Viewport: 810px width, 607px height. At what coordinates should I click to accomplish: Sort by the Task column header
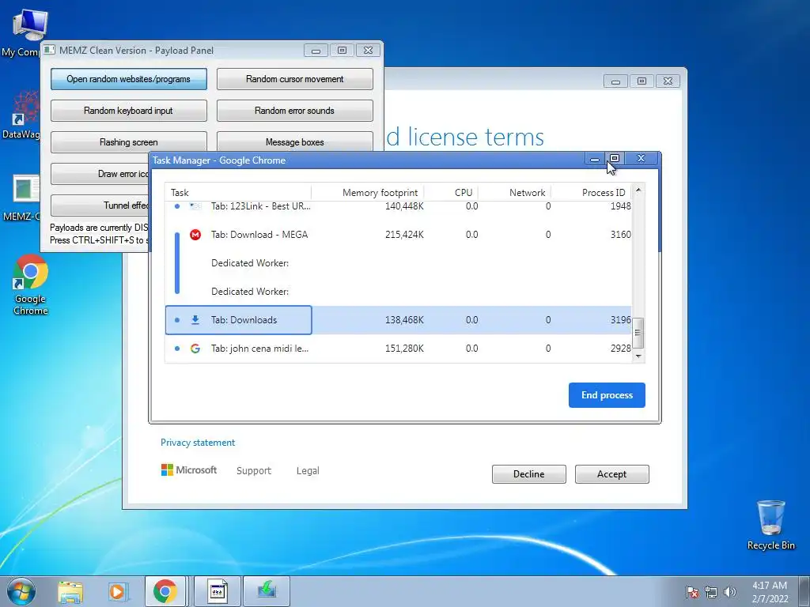(x=238, y=193)
